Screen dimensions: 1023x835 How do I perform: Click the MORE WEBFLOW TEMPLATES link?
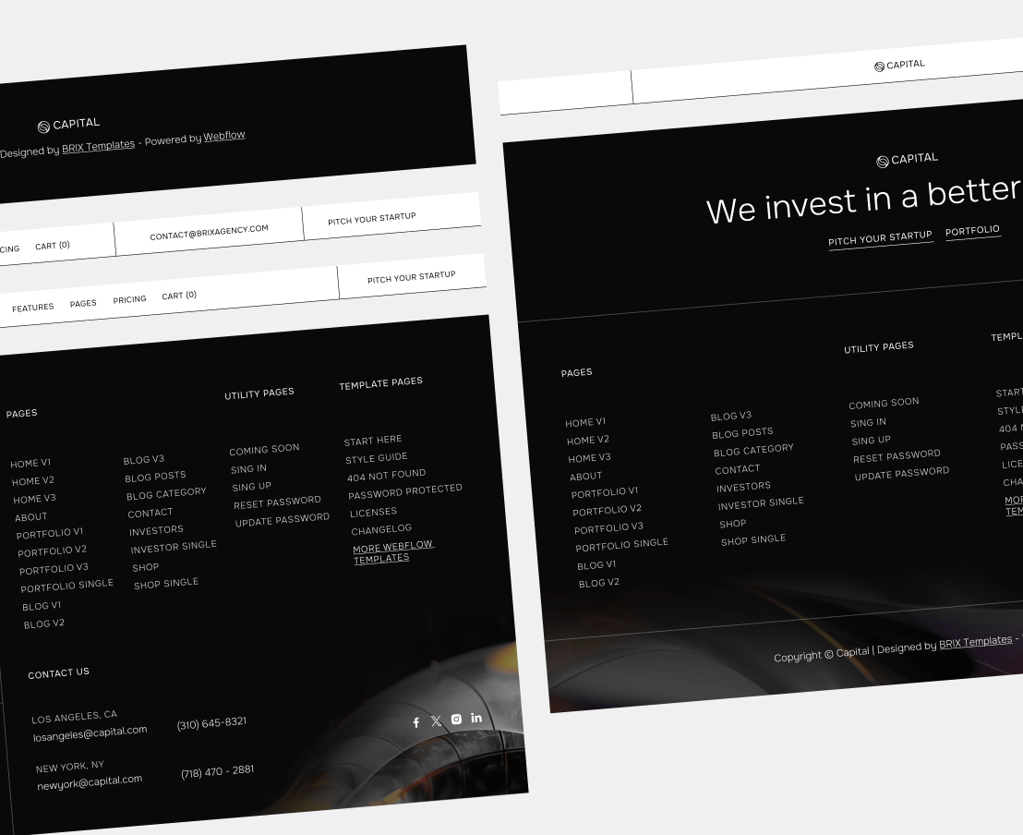point(392,551)
